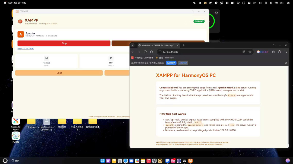Click the XAMPP tomato logo
The image size is (293, 164).
pos(20,21)
